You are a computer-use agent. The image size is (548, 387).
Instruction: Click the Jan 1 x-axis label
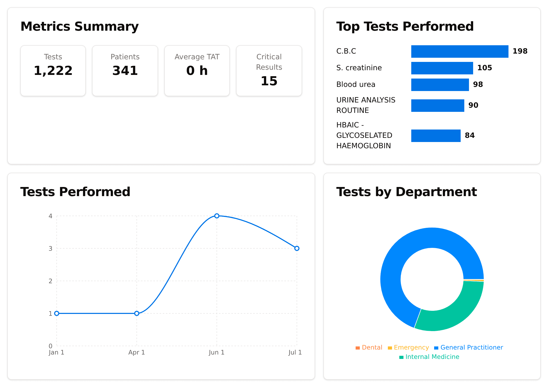coord(56,352)
